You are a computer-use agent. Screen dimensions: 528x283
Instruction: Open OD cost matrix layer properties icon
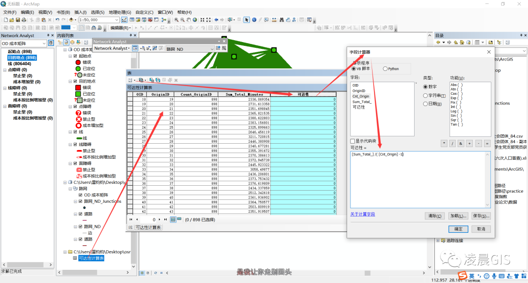click(51, 43)
